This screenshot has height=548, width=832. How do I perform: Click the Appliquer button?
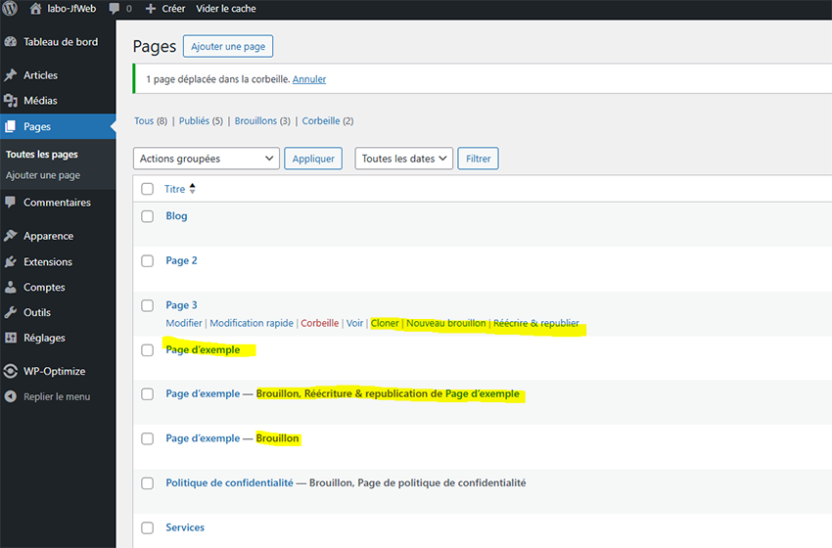point(313,159)
